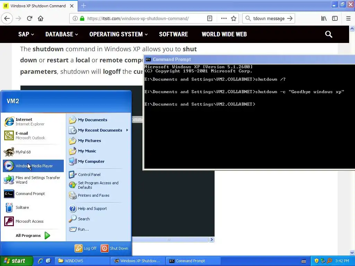Click browser Back button
Screen dimensions: 355x266
pyautogui.click(x=7, y=18)
